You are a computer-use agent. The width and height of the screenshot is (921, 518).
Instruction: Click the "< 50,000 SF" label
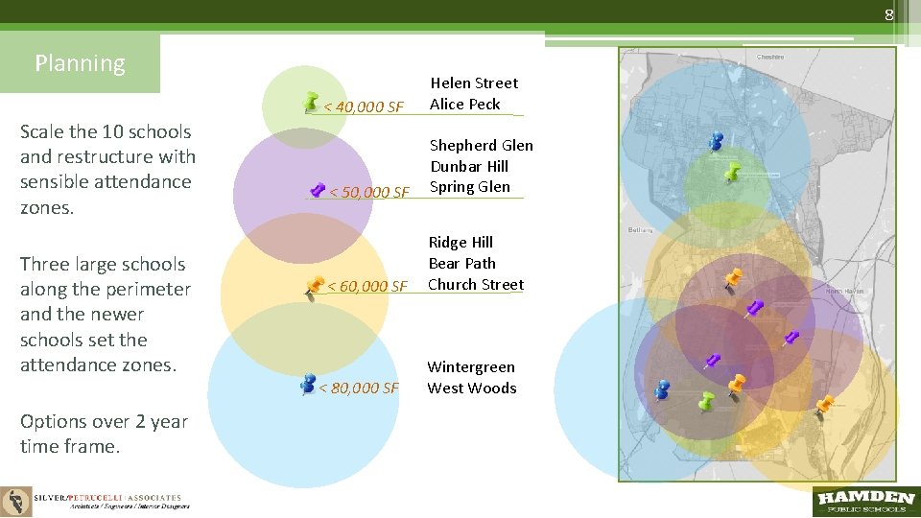click(368, 192)
